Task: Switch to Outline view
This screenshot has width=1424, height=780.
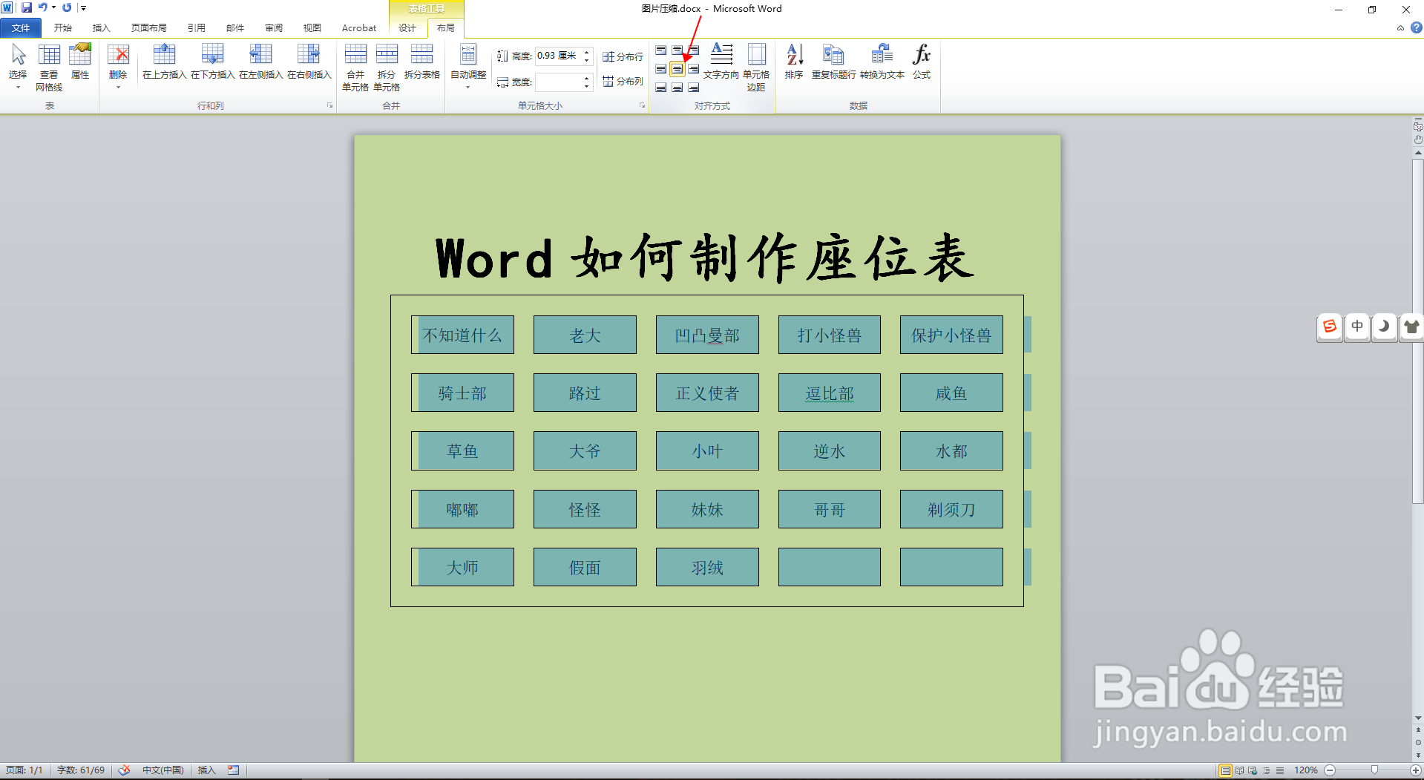Action: [x=1266, y=770]
